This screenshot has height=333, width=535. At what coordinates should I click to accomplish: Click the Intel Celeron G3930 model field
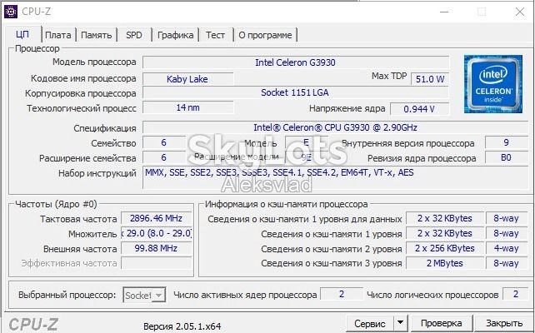click(x=296, y=62)
